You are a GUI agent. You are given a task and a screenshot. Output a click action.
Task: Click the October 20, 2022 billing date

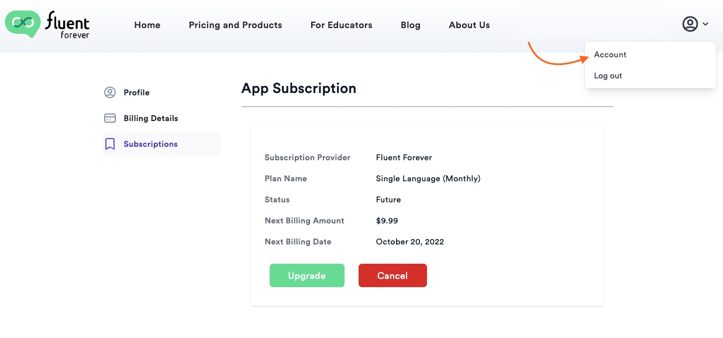pyautogui.click(x=410, y=242)
